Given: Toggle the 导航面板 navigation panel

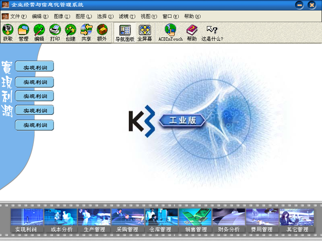Looking at the screenshot, I should click(125, 33).
